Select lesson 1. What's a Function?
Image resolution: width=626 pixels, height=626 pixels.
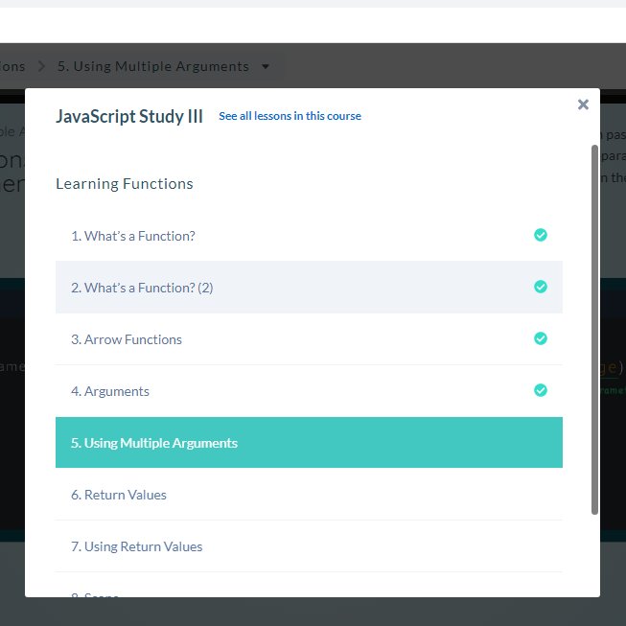click(x=309, y=236)
